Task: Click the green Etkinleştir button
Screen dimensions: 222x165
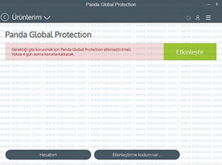Action: click(190, 52)
